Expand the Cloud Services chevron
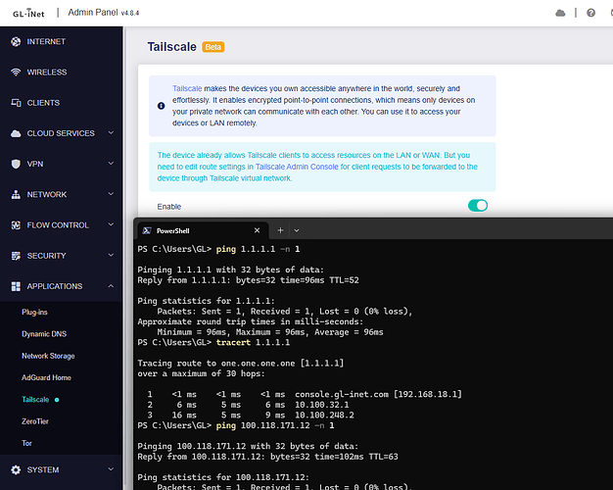613x490 pixels. (x=111, y=133)
